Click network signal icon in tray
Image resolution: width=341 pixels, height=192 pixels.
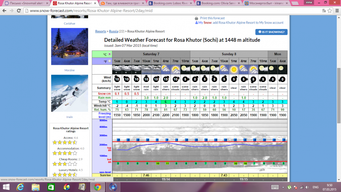(301, 187)
